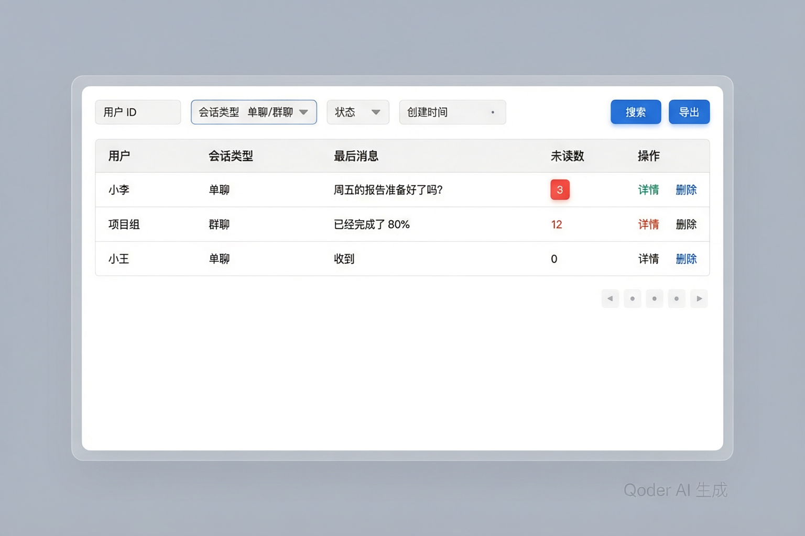Open 详情 for 小王 row

[648, 259]
